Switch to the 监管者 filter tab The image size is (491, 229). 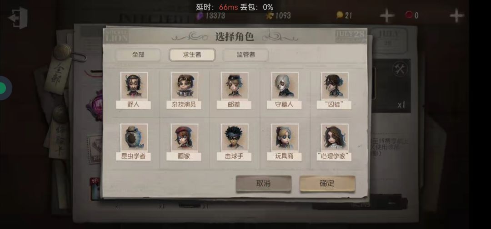click(246, 55)
